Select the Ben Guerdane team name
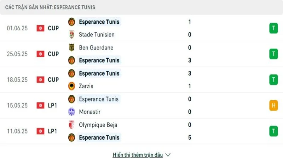The height and width of the screenshot is (159, 283). point(96,48)
